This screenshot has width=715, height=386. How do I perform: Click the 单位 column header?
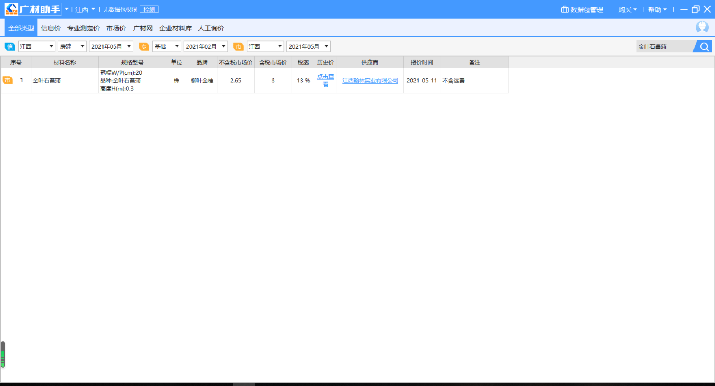[177, 62]
